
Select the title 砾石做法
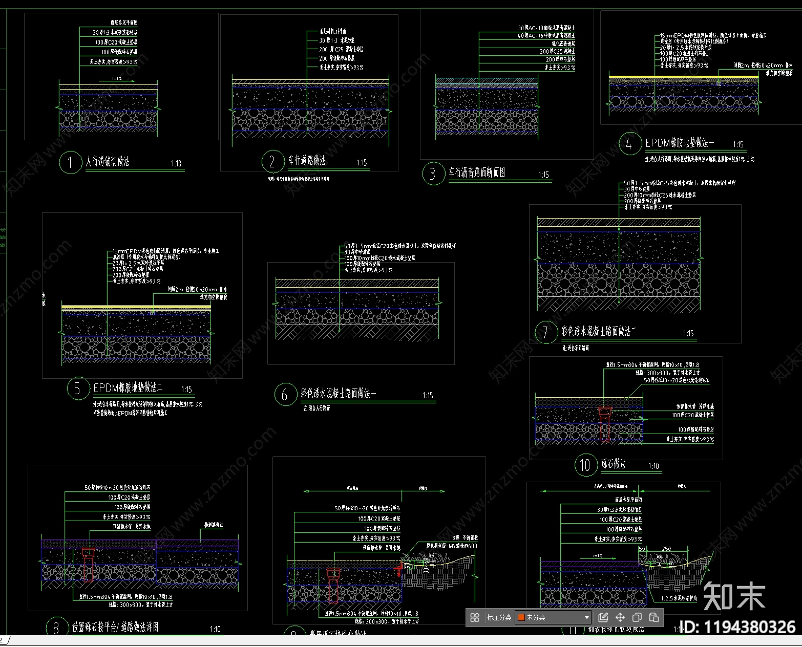pos(614,464)
